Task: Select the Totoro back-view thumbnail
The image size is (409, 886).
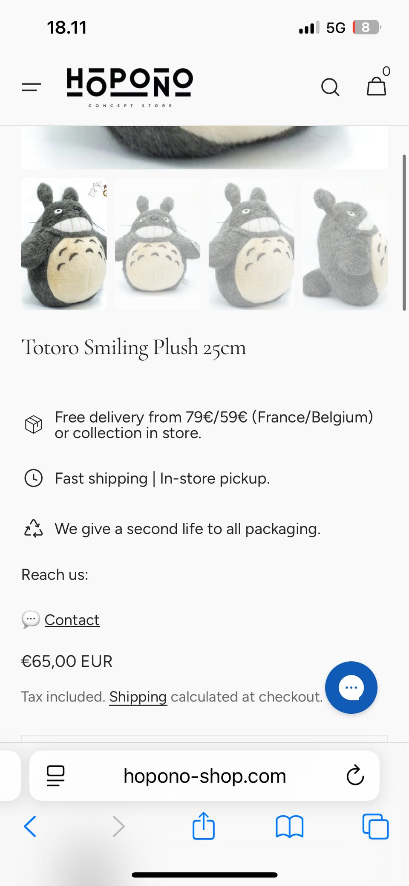Action: tap(345, 244)
